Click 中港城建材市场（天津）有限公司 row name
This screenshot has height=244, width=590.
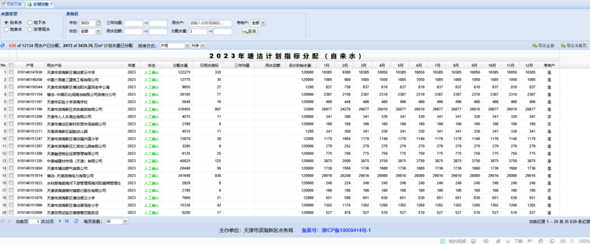click(74, 161)
